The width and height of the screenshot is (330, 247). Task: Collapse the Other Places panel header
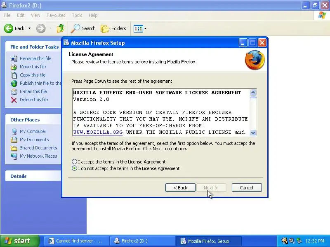(33, 120)
